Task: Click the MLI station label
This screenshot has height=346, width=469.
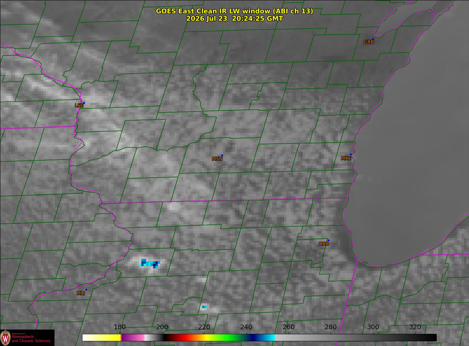Action: pyautogui.click(x=81, y=293)
